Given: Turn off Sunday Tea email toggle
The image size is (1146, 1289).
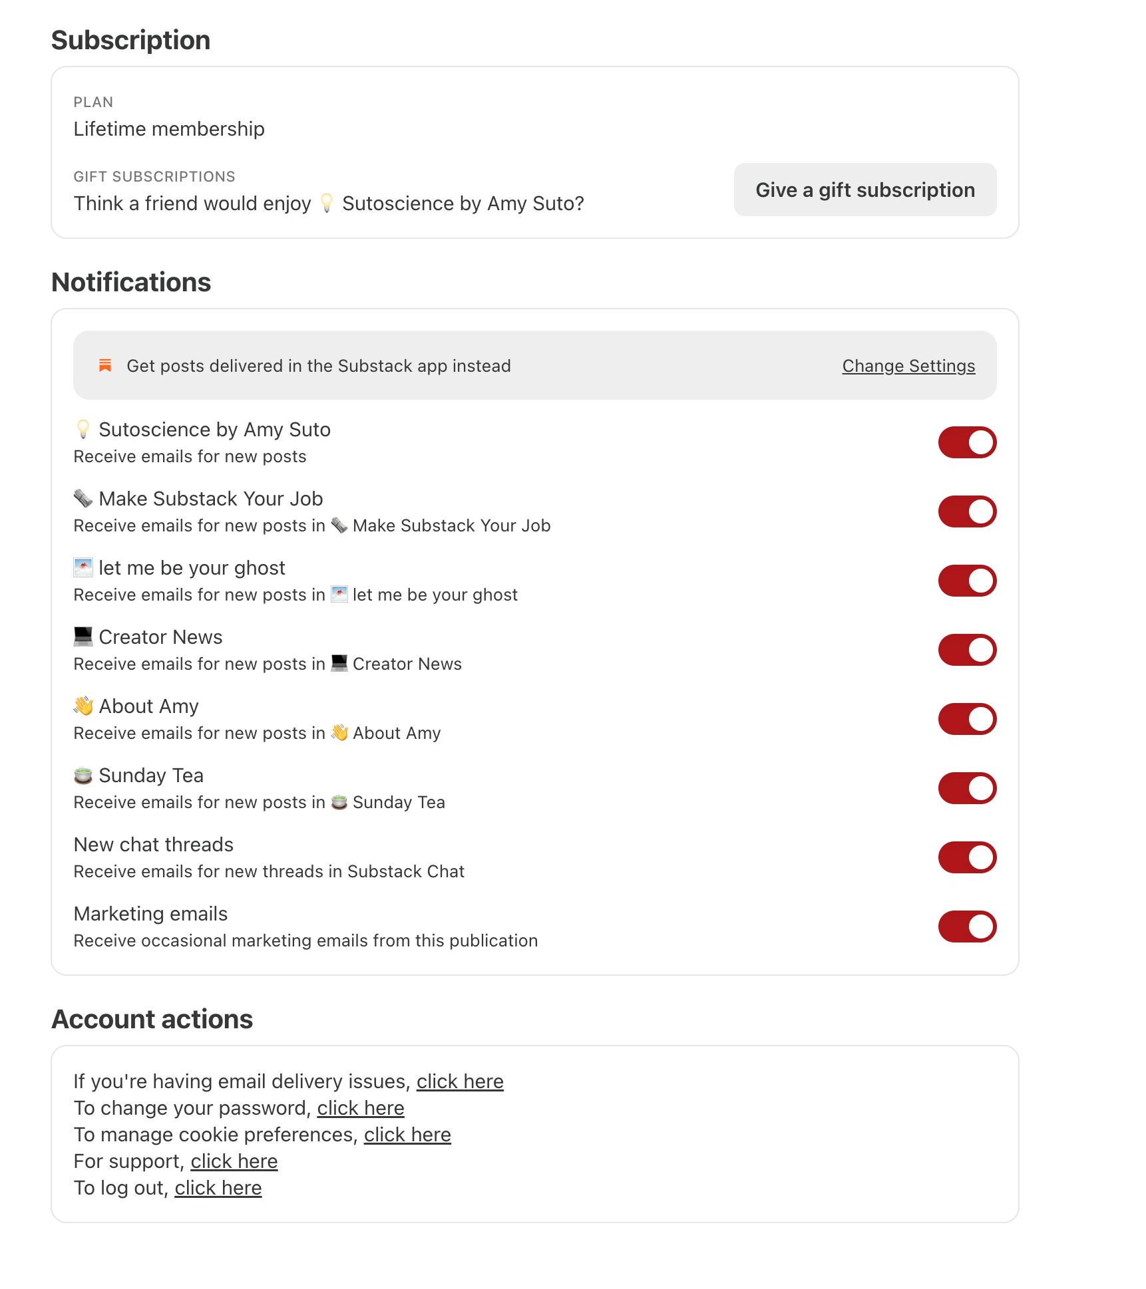Looking at the screenshot, I should coord(967,788).
